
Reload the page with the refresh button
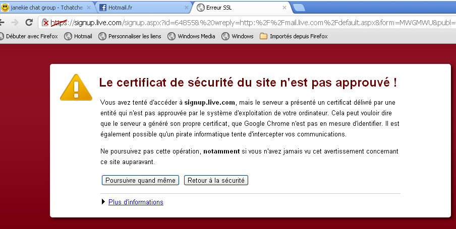point(29,22)
